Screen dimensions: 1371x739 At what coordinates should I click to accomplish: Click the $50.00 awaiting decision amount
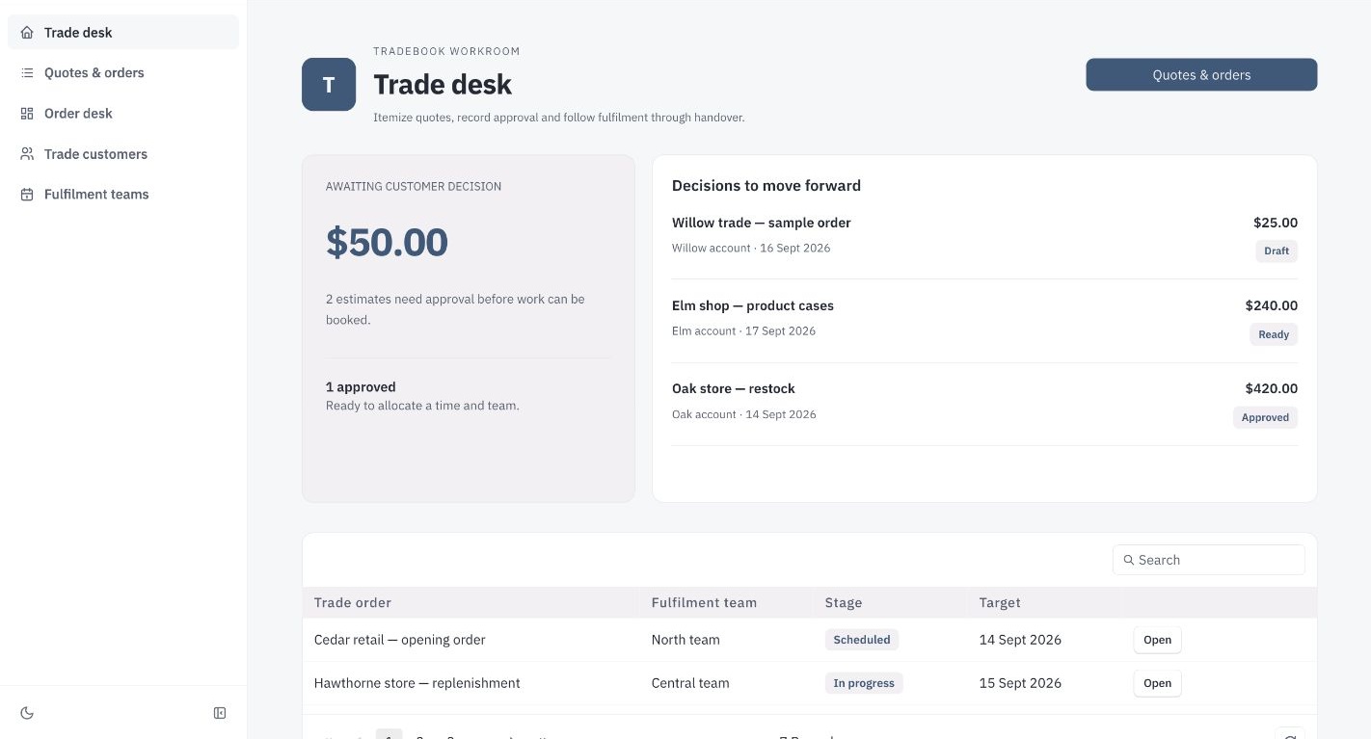(x=387, y=242)
